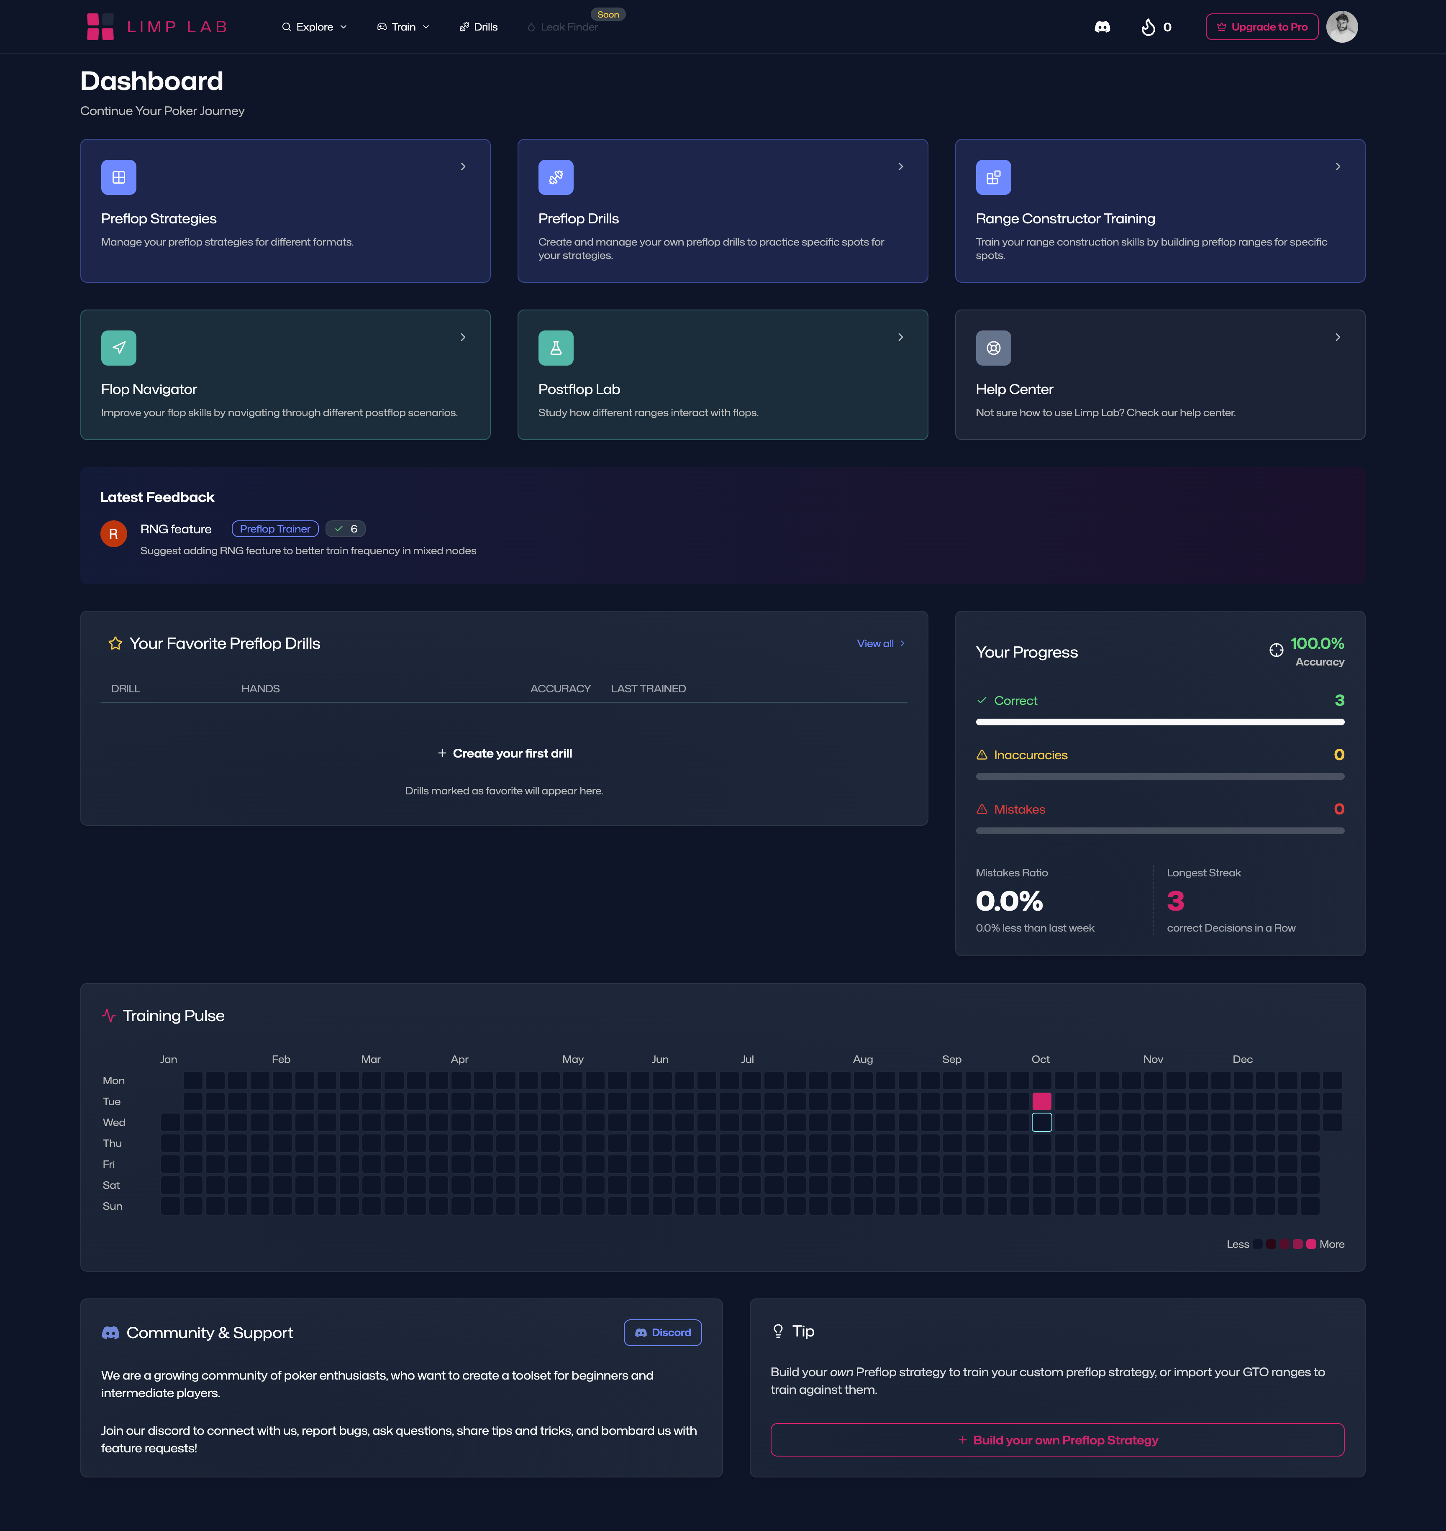The width and height of the screenshot is (1446, 1531).
Task: Toggle the upvote check badge showing 6
Action: [x=345, y=529]
